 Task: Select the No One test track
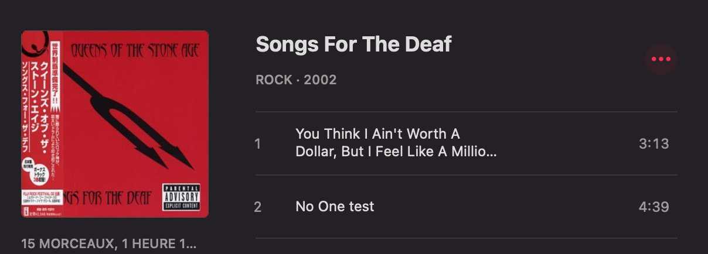pos(466,207)
